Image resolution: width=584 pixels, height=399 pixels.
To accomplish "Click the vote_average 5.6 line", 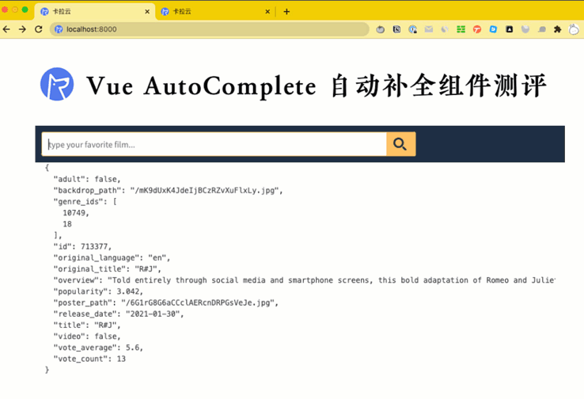I will (98, 348).
